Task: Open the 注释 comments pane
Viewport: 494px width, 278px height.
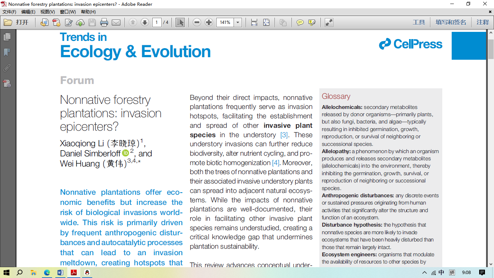Action: 482,22
